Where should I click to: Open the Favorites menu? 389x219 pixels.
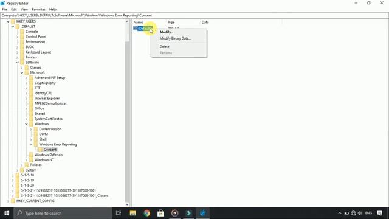pos(38,9)
